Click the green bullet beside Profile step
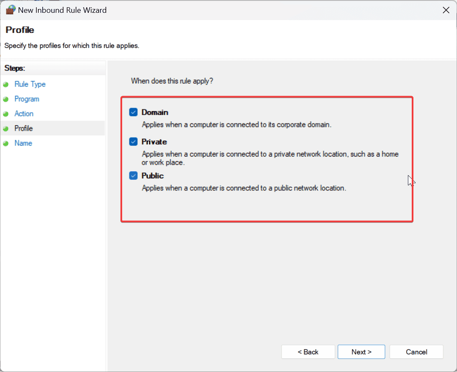The image size is (457, 372). pos(6,129)
